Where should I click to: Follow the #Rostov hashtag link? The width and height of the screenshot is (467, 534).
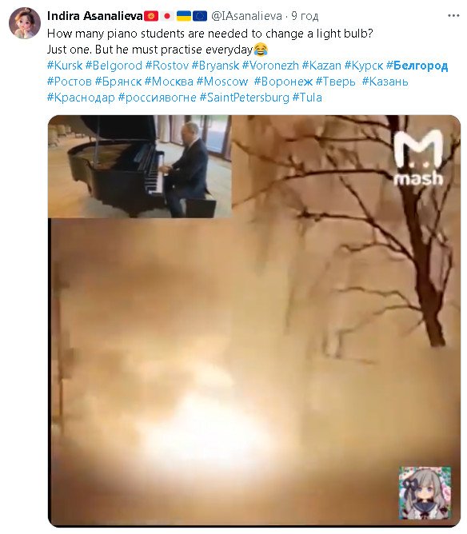[167, 66]
